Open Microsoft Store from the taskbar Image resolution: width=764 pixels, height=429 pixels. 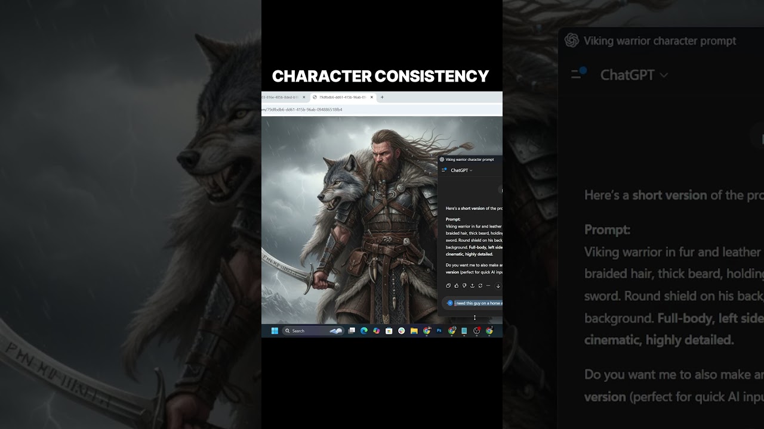click(x=389, y=331)
